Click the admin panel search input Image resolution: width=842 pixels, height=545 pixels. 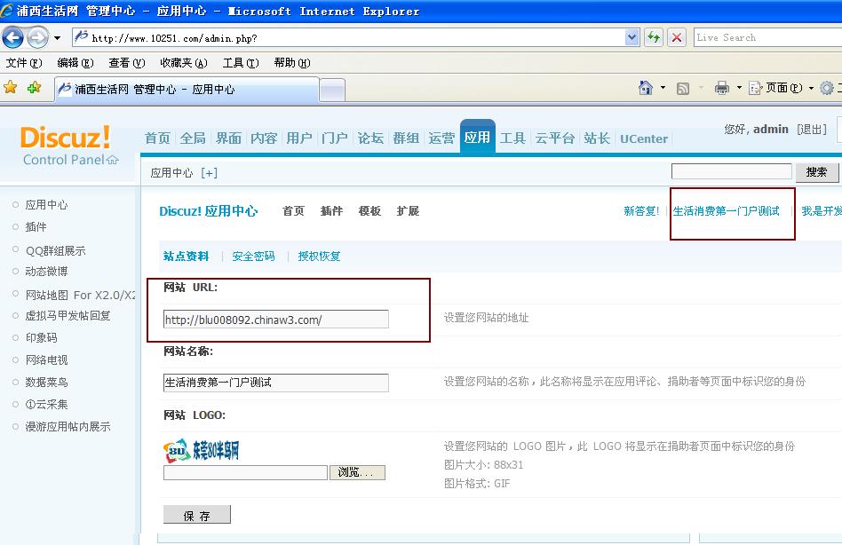pos(731,171)
